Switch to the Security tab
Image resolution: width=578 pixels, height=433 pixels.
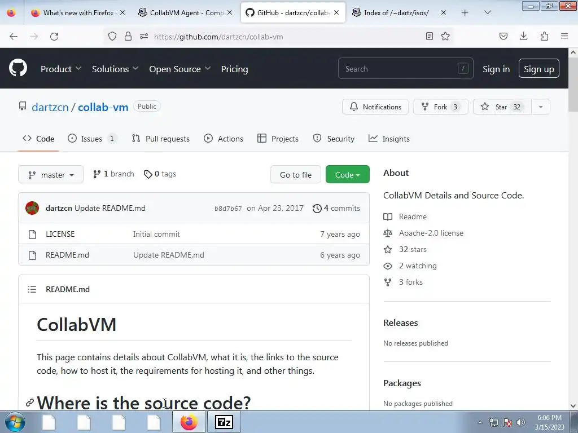[x=334, y=139]
